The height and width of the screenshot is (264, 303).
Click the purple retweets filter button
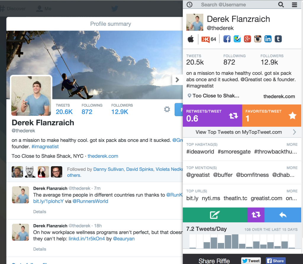tap(256, 215)
